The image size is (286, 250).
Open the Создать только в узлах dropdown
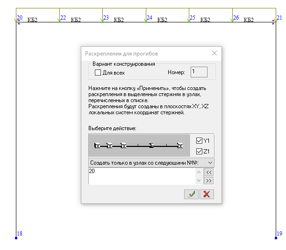tap(151, 163)
